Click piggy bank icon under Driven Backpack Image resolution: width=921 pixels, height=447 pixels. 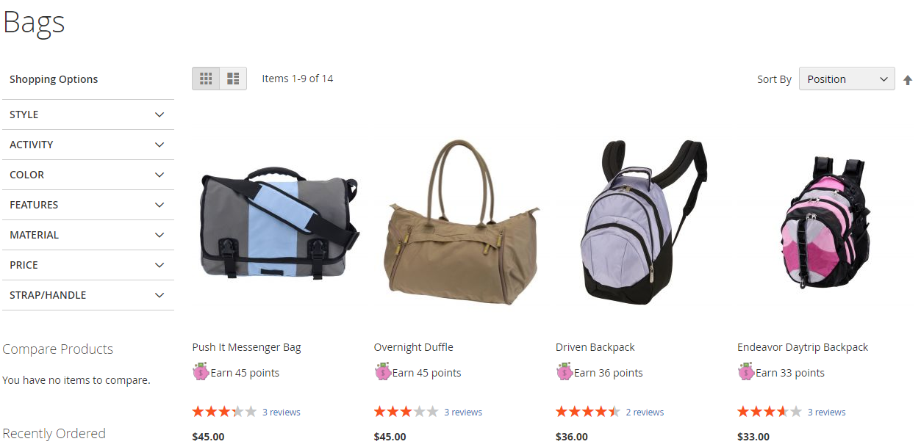564,372
